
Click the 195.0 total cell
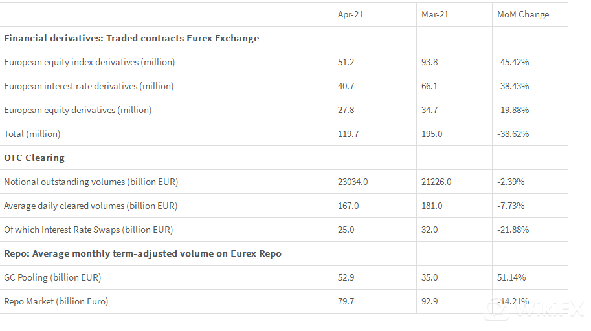click(x=432, y=134)
